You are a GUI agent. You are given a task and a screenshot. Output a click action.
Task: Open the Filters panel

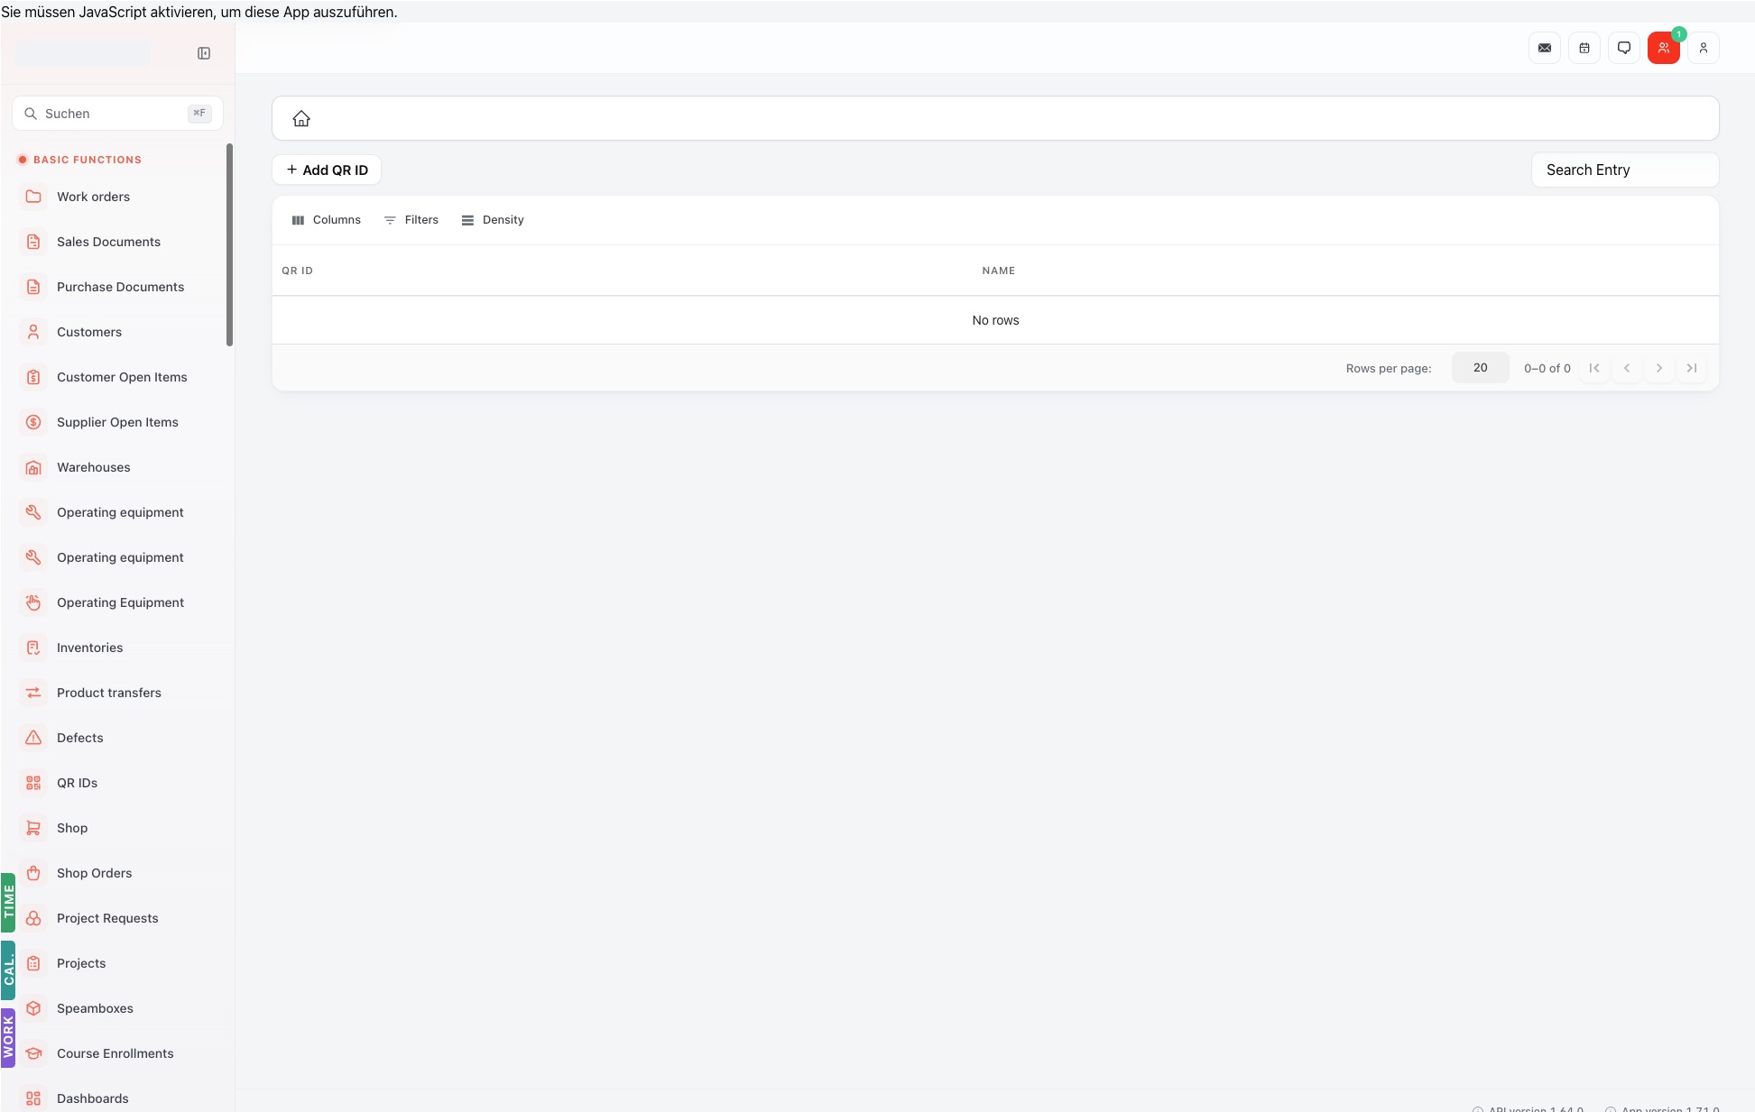[x=411, y=220]
